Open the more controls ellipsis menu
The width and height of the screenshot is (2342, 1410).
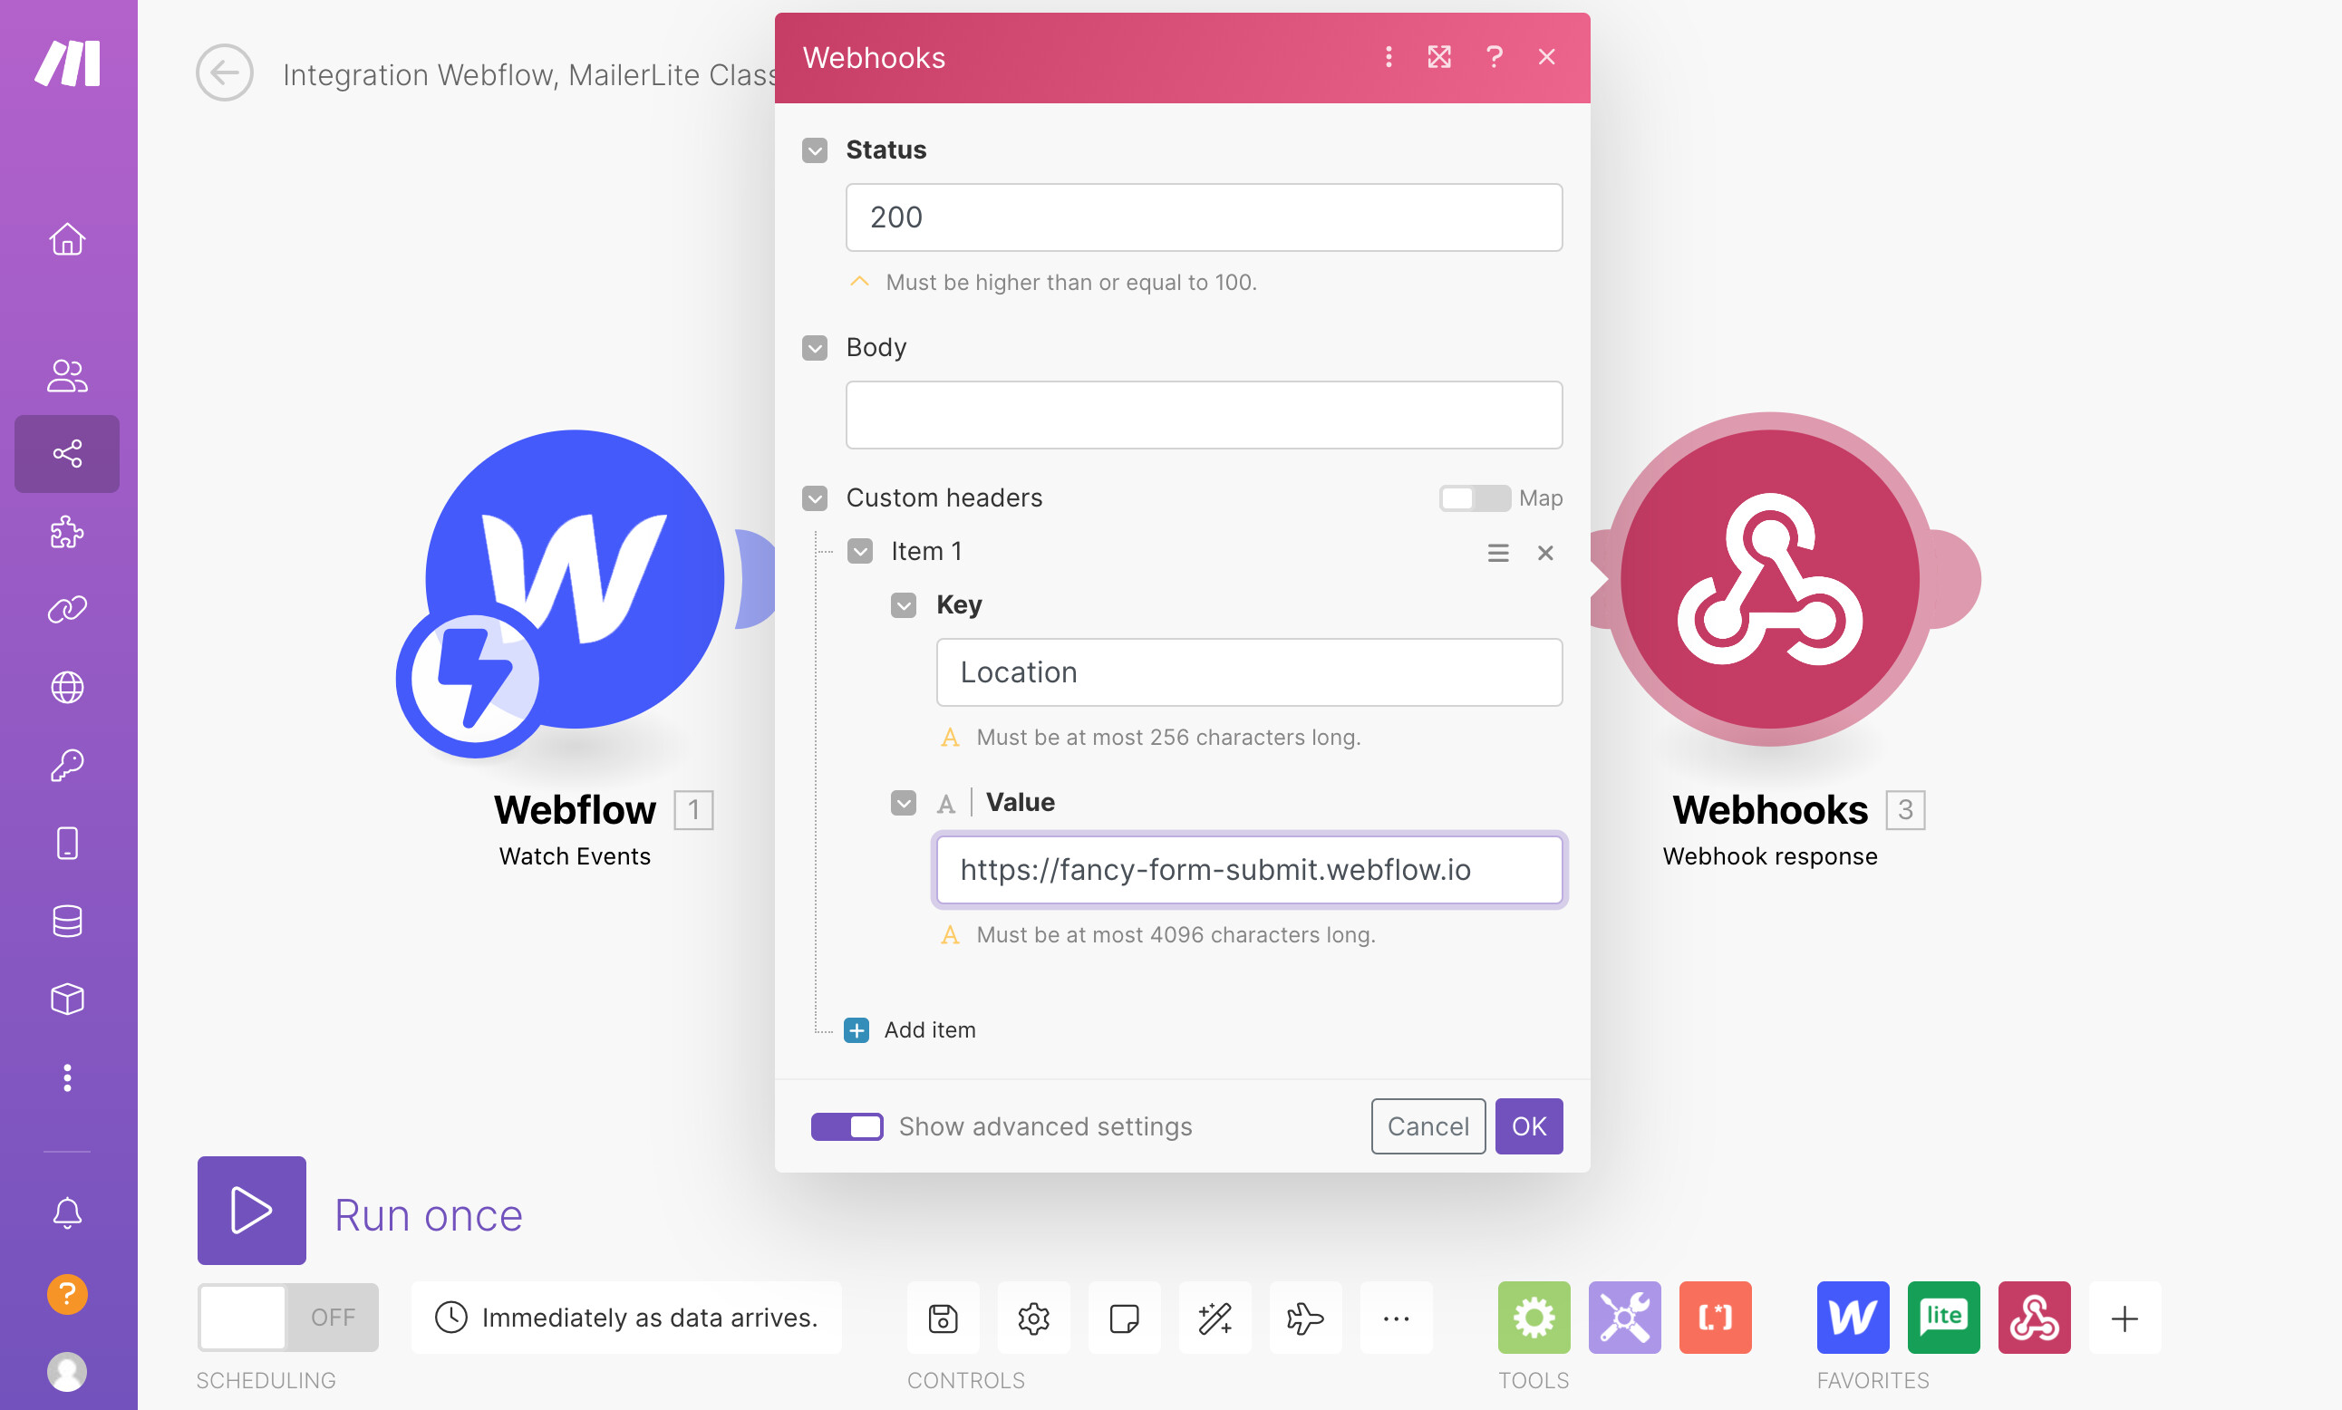(1396, 1318)
